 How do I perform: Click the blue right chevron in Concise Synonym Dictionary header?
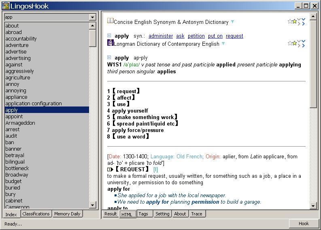coord(304,24)
